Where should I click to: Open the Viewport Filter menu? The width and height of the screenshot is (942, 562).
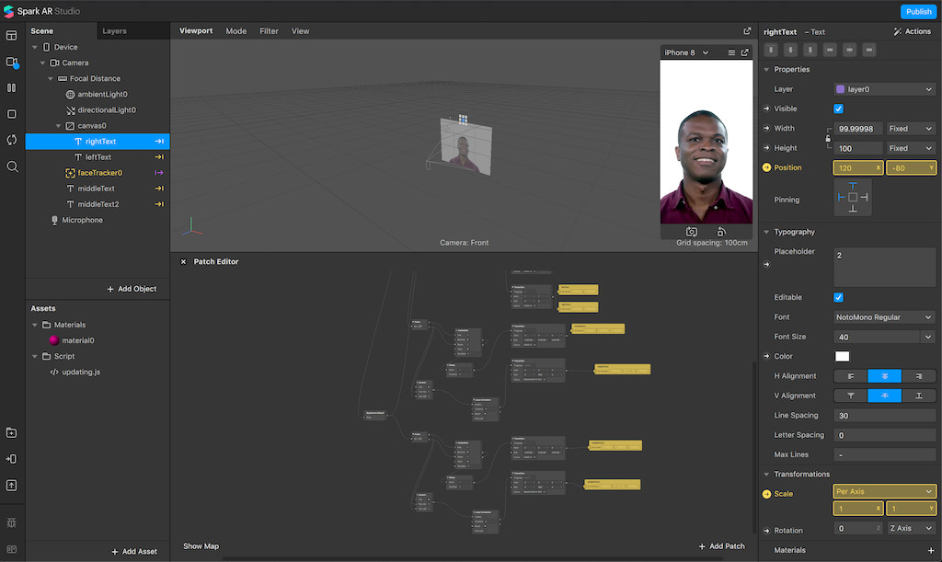point(269,31)
